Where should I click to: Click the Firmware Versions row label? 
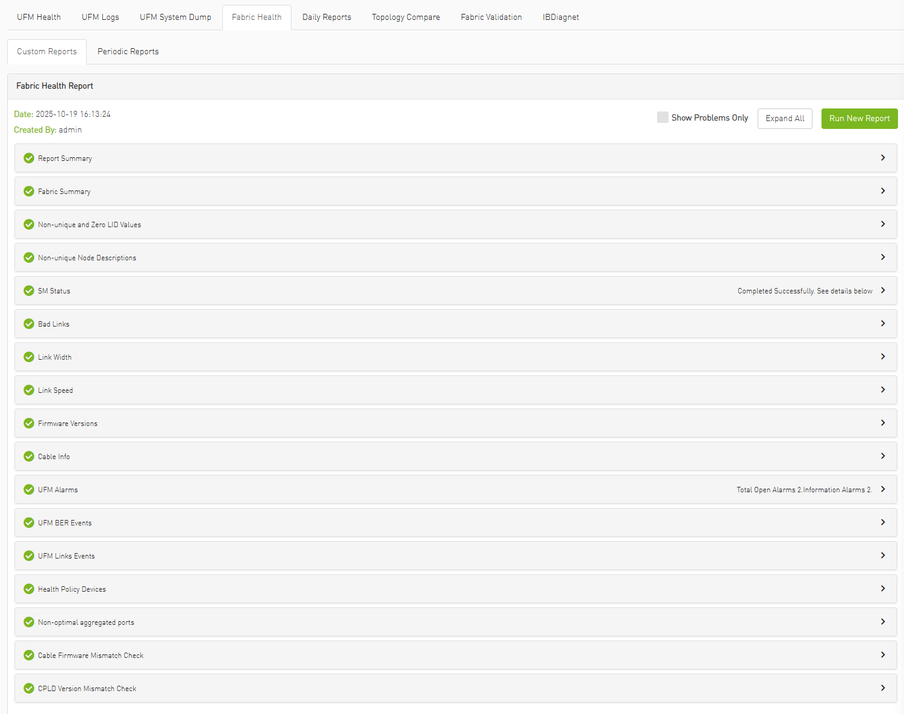tap(67, 424)
